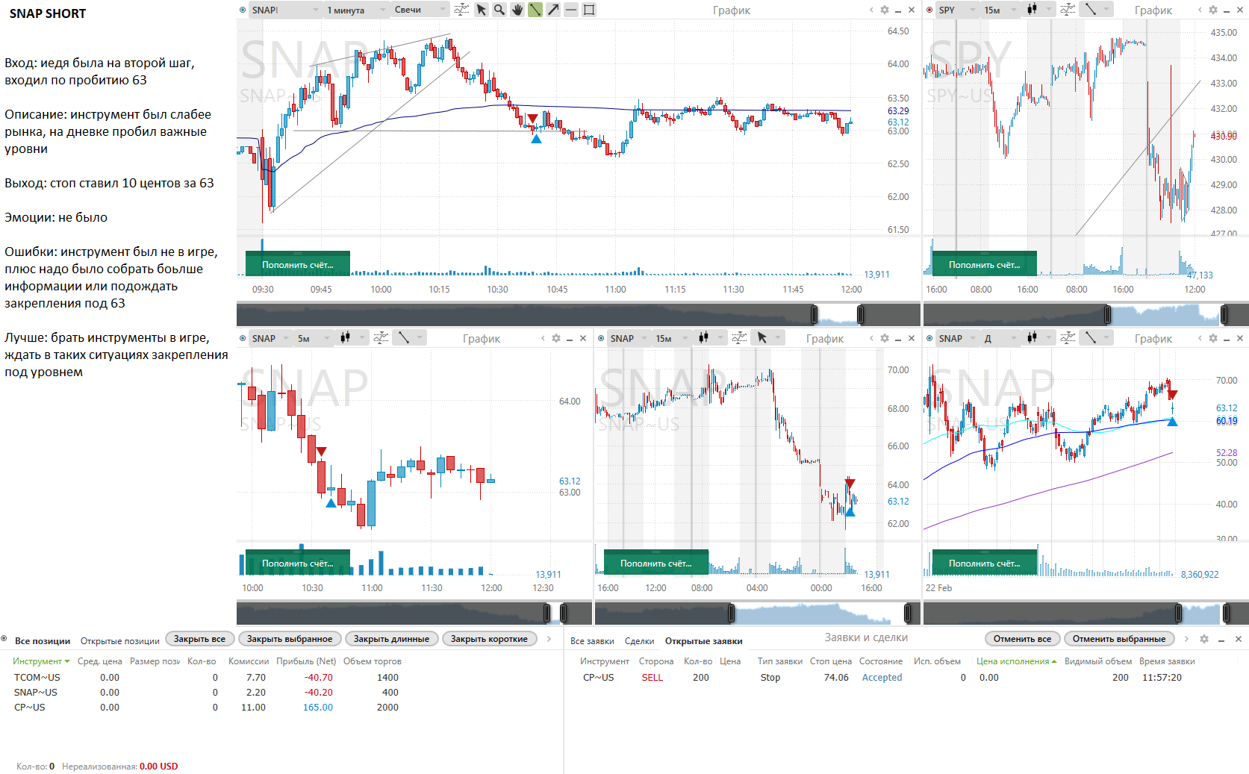Open 'Свечи' chart type dropdown
The height and width of the screenshot is (774, 1249).
(420, 10)
